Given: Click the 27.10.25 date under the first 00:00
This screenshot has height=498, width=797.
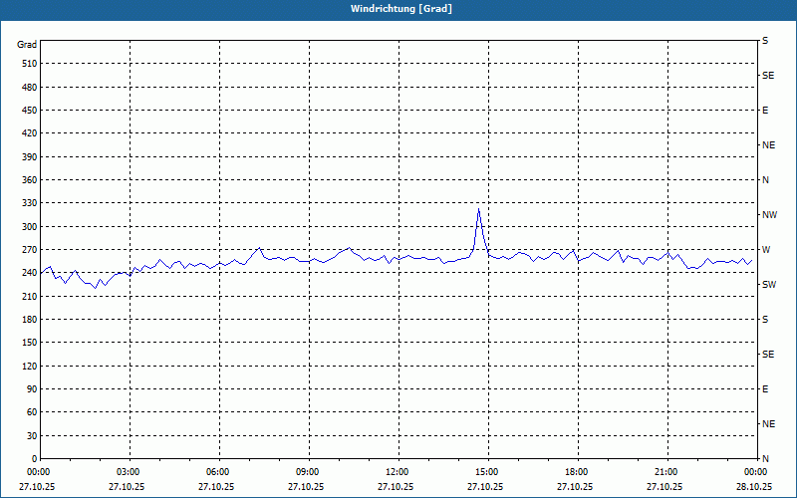Looking at the screenshot, I should pos(37,487).
